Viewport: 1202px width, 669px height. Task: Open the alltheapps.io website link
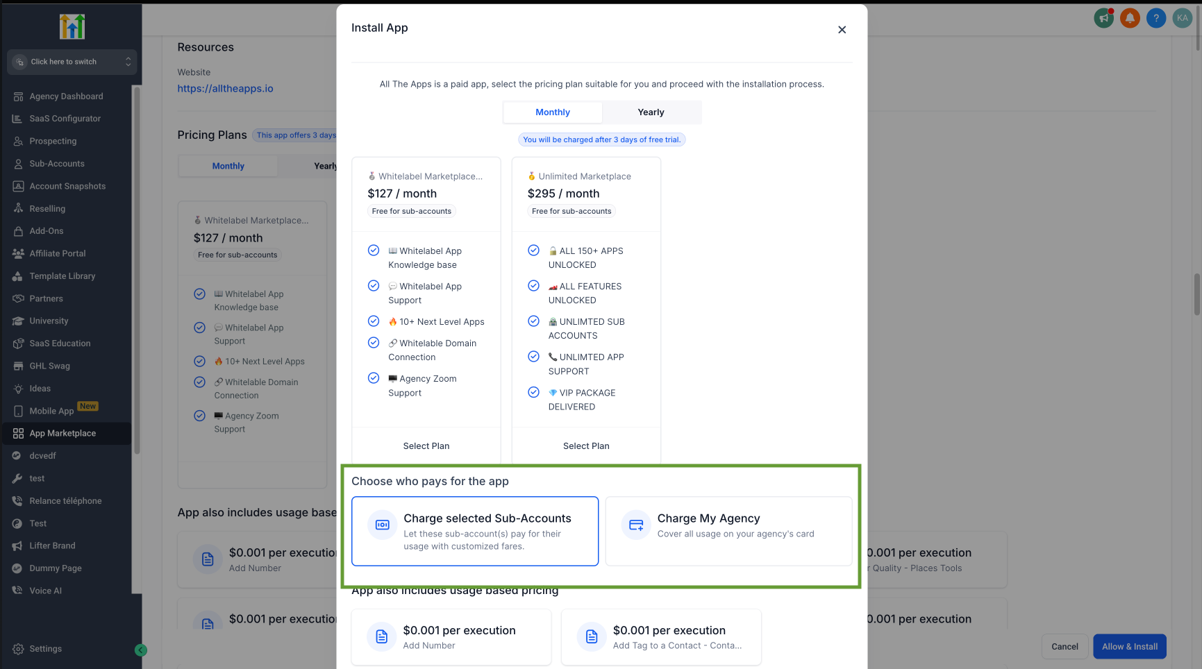tap(225, 89)
